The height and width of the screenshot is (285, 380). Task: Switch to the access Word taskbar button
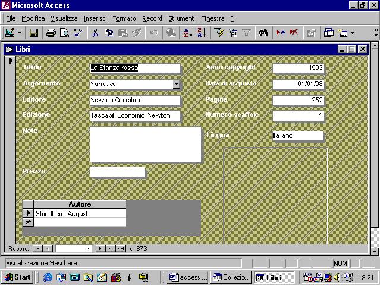pos(188,277)
